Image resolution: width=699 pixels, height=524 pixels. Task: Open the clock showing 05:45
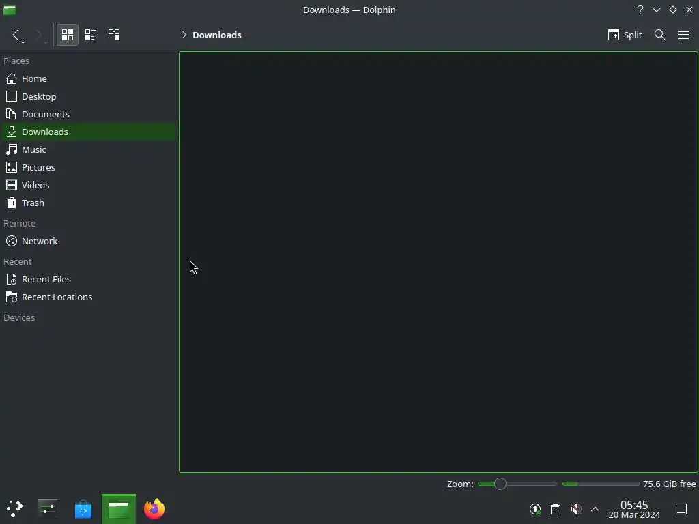point(634,509)
